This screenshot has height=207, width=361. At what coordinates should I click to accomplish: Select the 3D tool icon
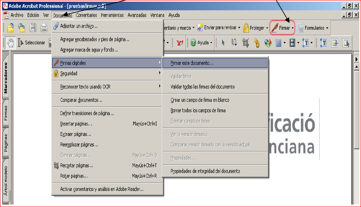268,43
